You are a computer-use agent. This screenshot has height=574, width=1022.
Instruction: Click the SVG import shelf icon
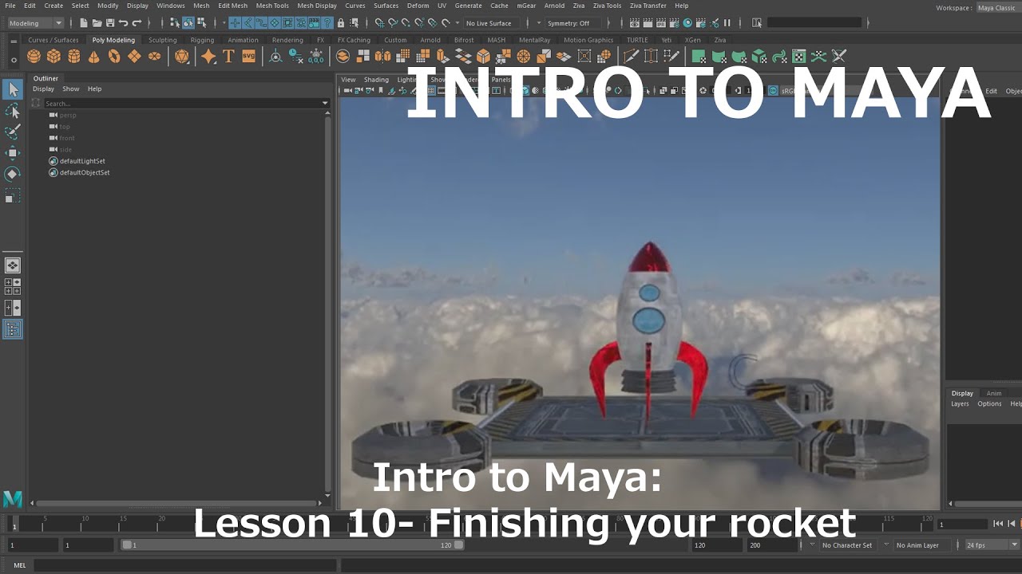248,56
